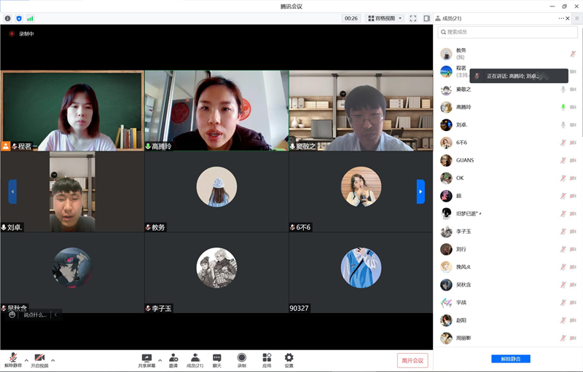
Task: Unmute microphone with 解除静音 button
Action: [x=13, y=357]
